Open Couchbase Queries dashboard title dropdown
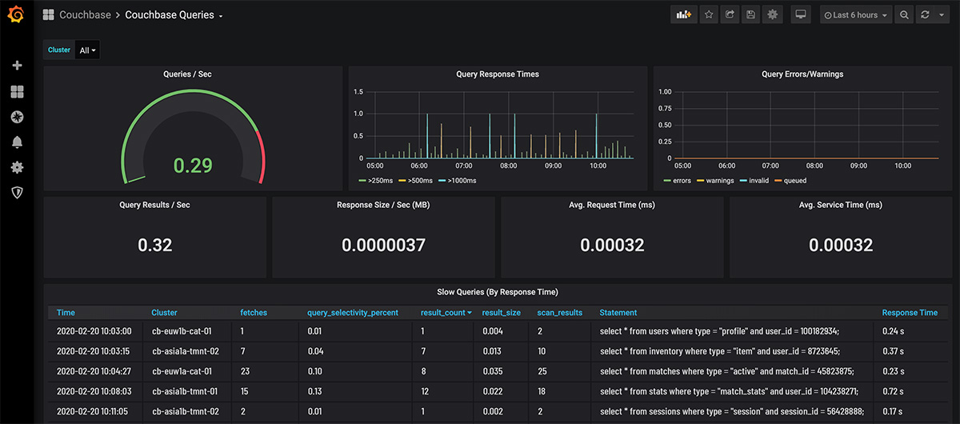960x424 pixels. tap(174, 14)
